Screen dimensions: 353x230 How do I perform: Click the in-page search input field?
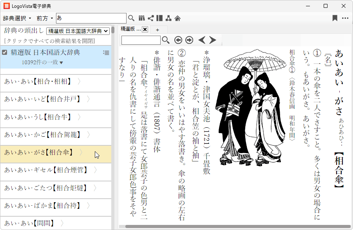point(141,40)
